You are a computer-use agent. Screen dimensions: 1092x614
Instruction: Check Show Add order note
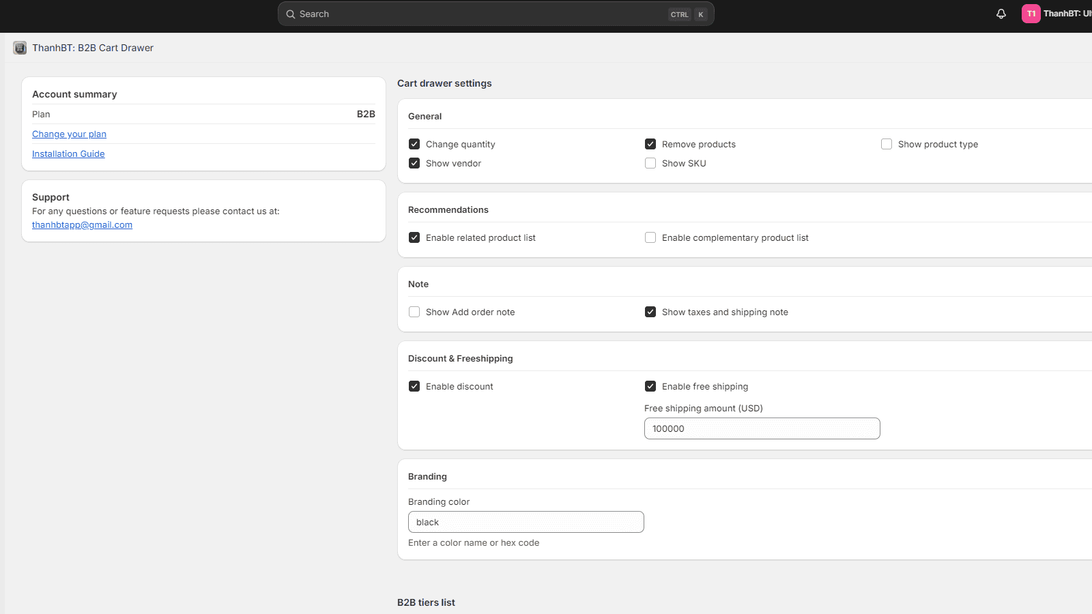pos(414,312)
